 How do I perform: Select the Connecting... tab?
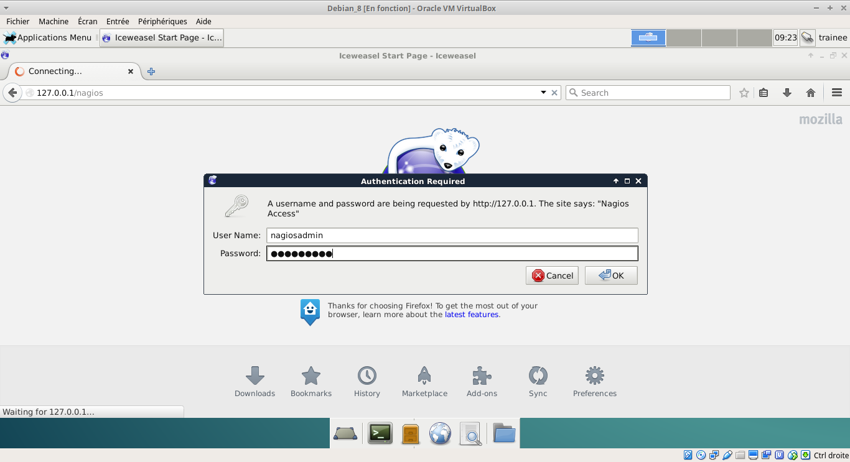tap(75, 72)
